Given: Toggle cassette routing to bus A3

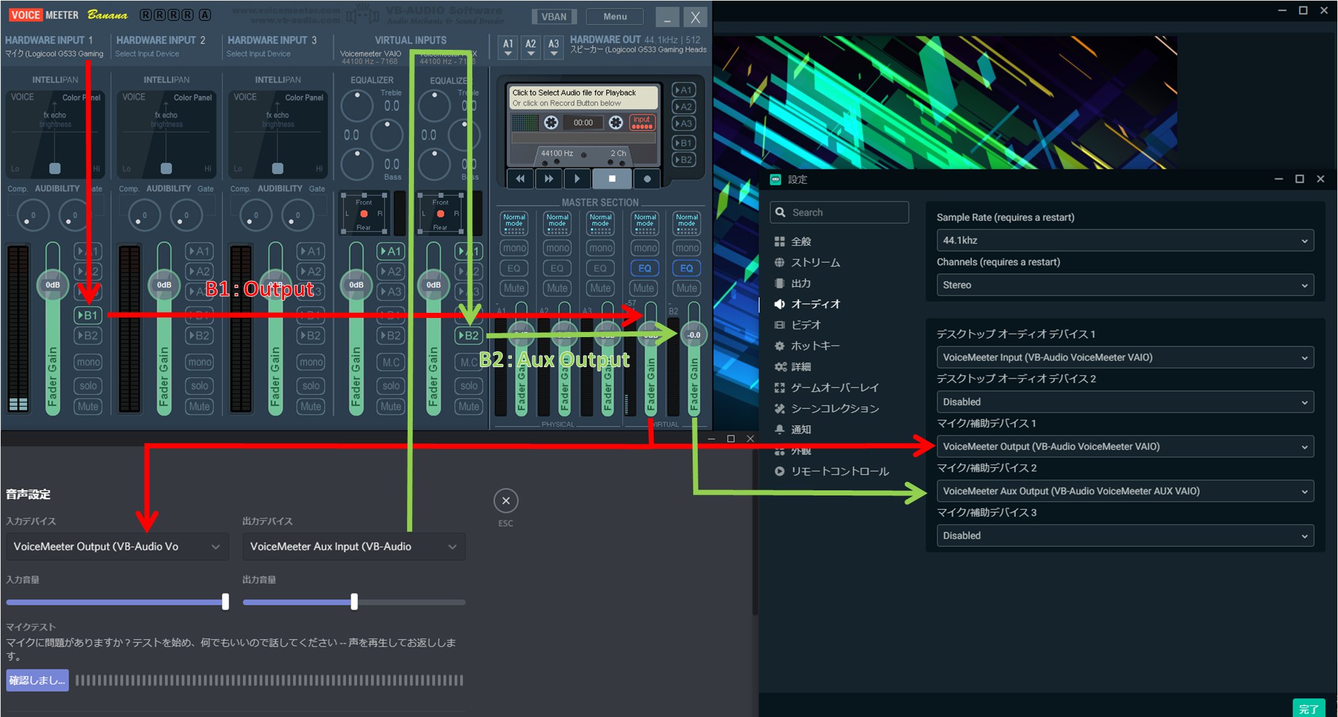Looking at the screenshot, I should (683, 123).
